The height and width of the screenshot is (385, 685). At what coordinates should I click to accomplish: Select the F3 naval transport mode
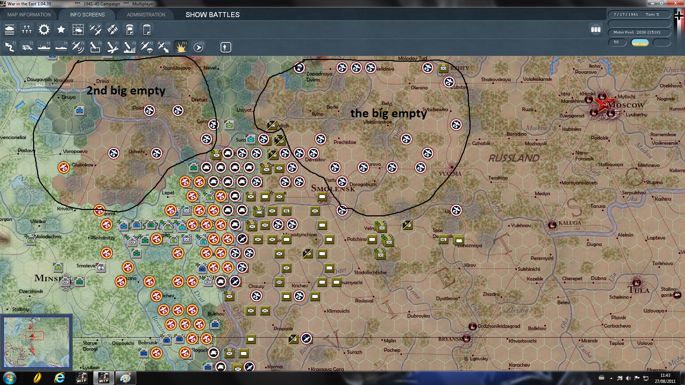coord(44,47)
